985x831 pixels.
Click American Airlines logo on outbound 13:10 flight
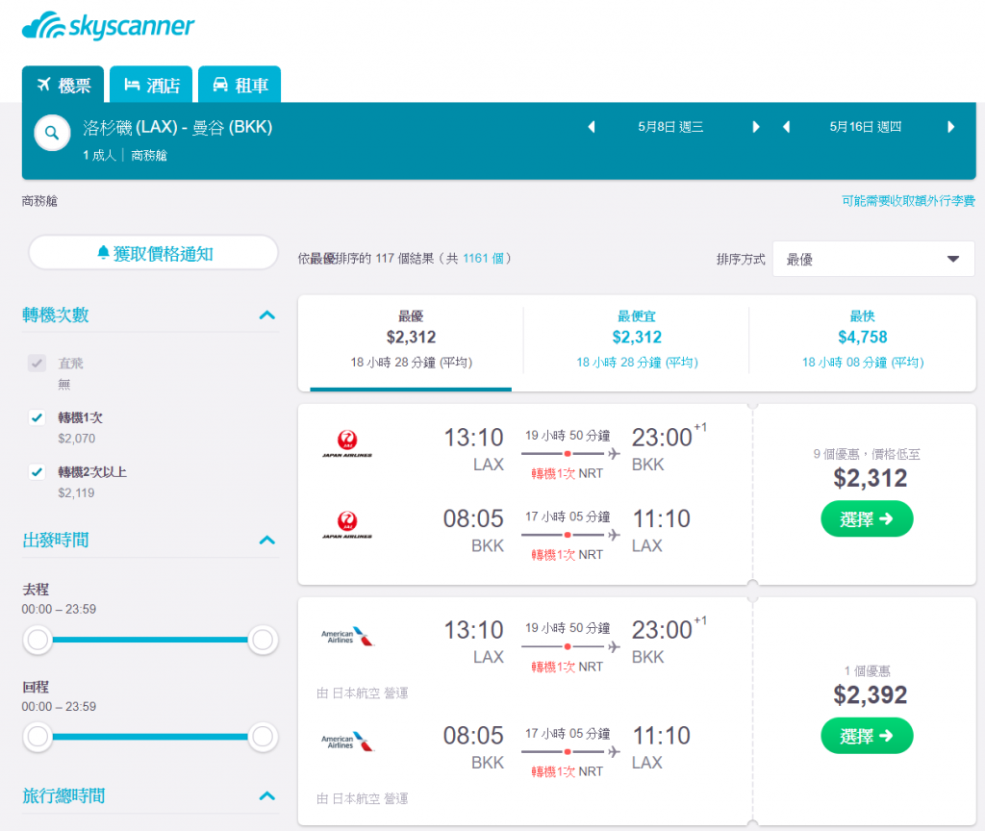pos(347,636)
